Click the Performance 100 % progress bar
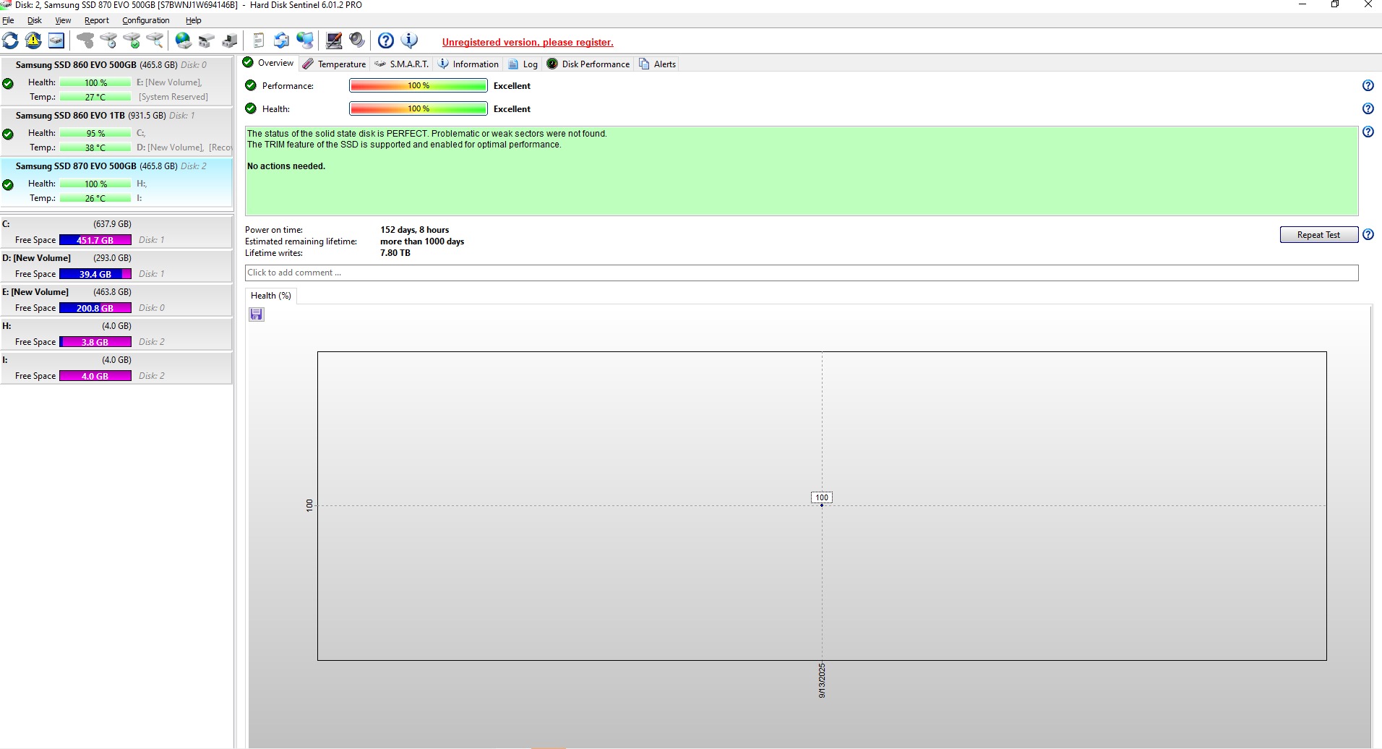 point(419,85)
